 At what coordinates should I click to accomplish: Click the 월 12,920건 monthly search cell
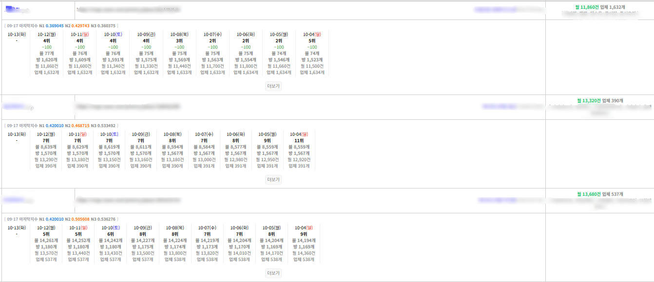299,159
